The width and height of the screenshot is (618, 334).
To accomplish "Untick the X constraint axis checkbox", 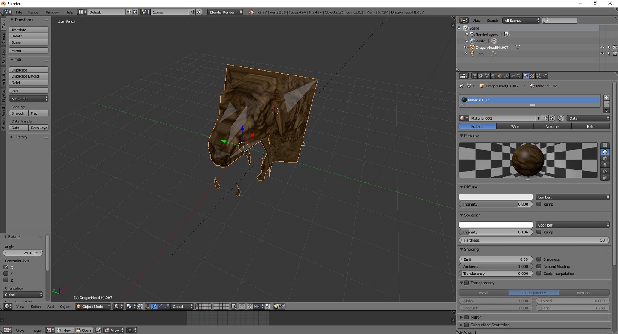I will (6, 267).
